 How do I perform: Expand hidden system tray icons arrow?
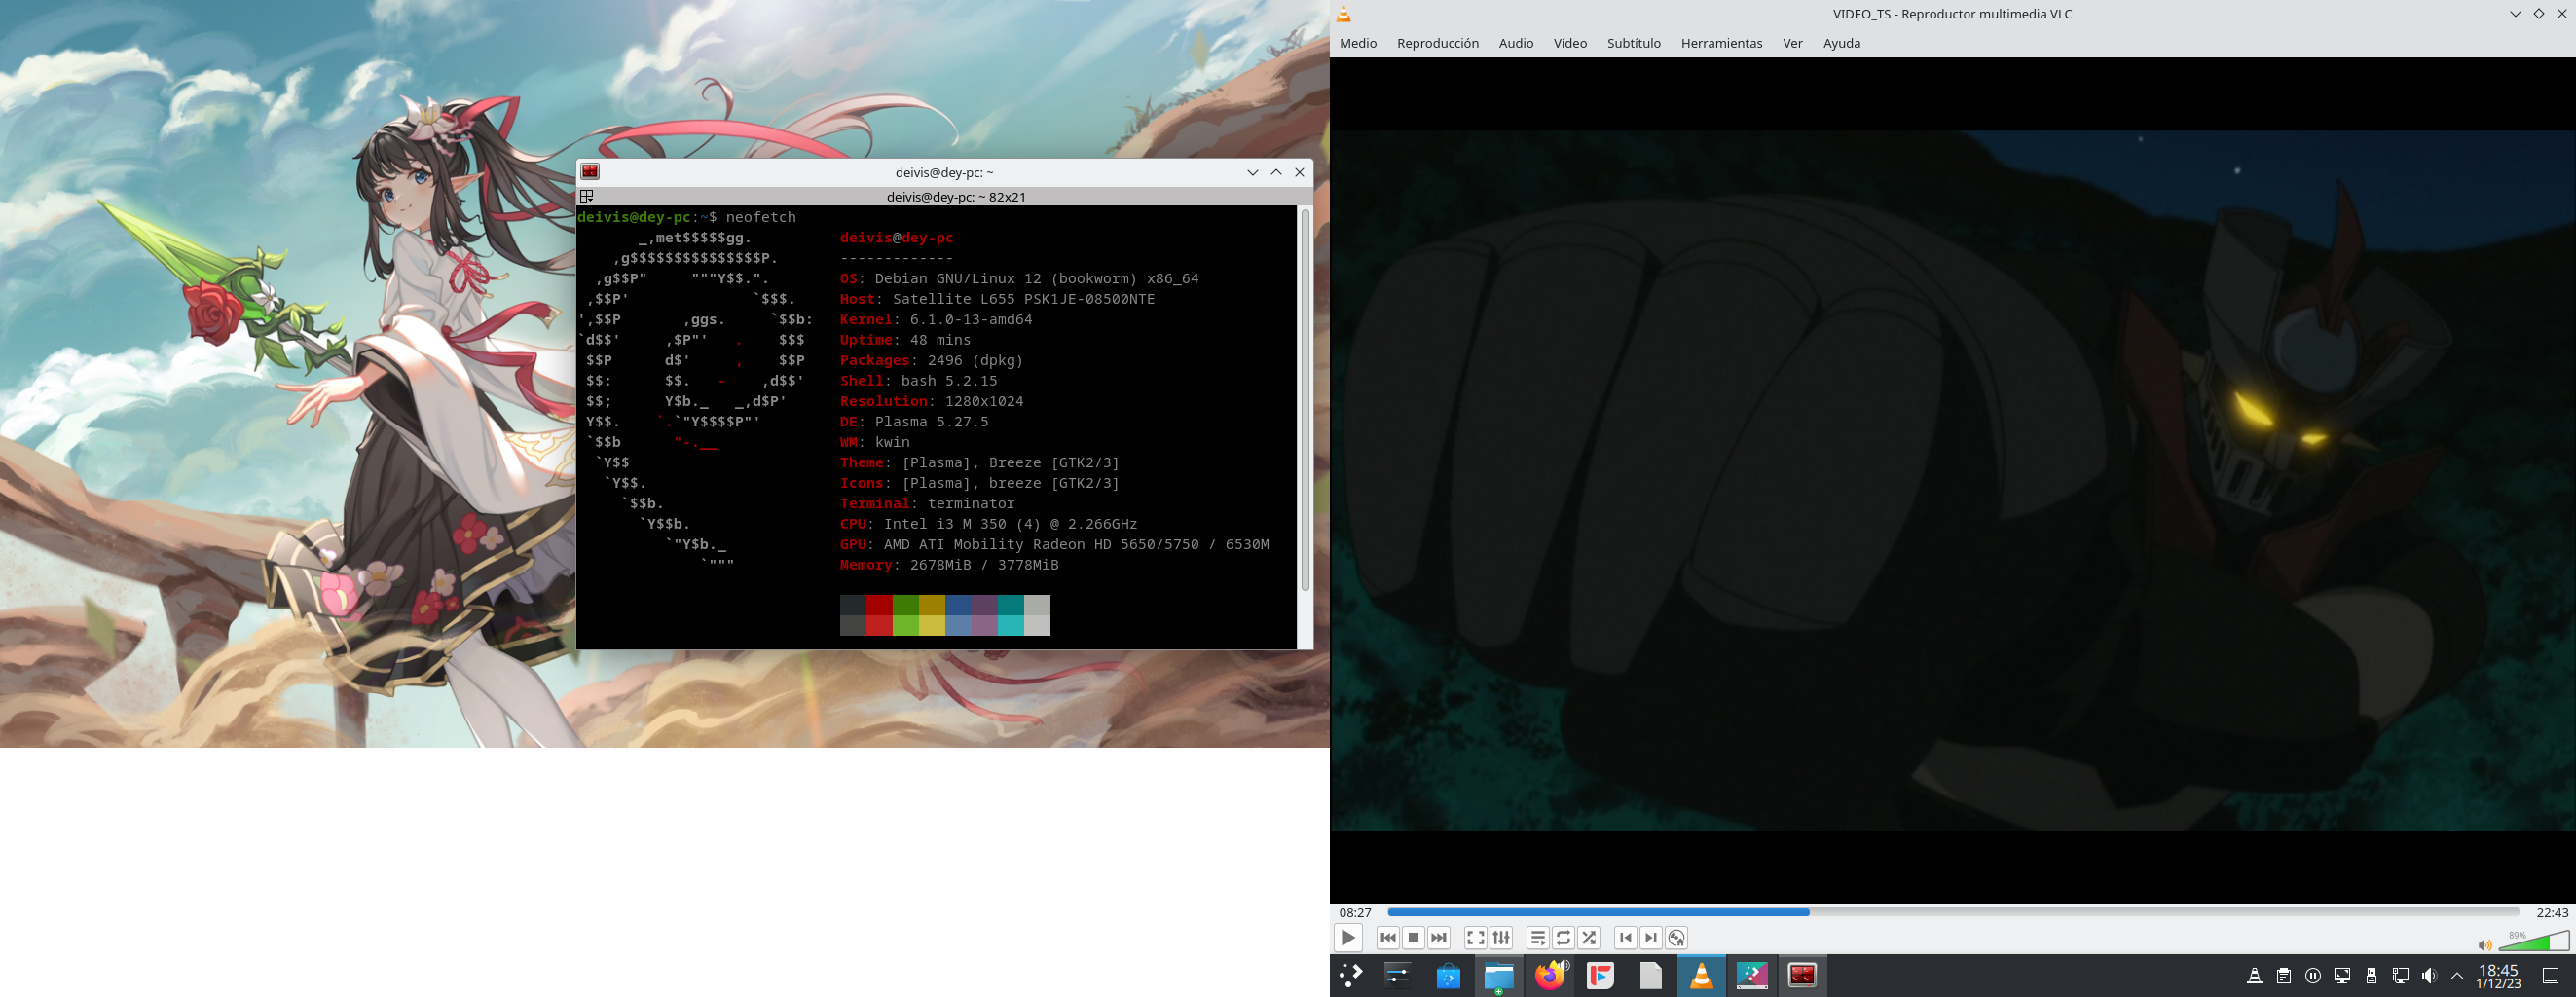2457,976
